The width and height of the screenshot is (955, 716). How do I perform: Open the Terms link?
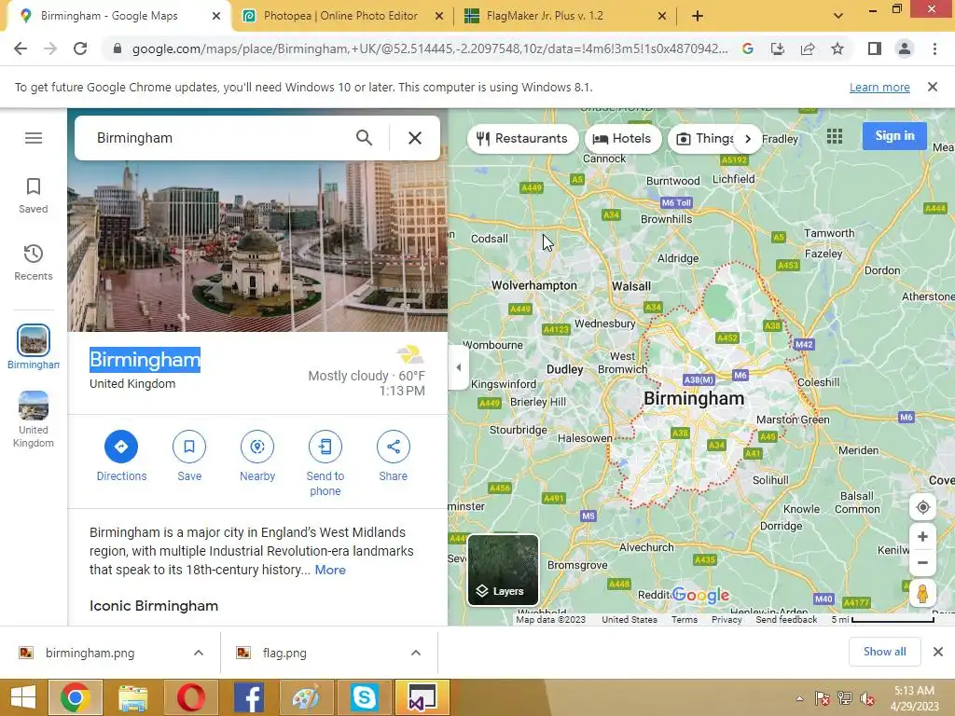685,620
